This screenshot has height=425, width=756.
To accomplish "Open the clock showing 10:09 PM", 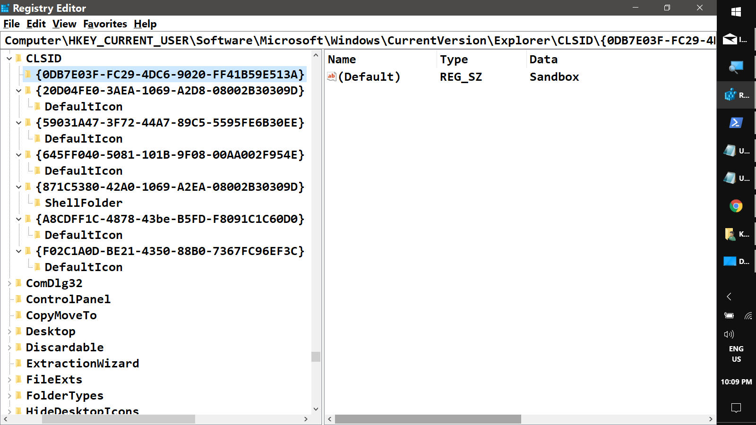I will point(736,382).
